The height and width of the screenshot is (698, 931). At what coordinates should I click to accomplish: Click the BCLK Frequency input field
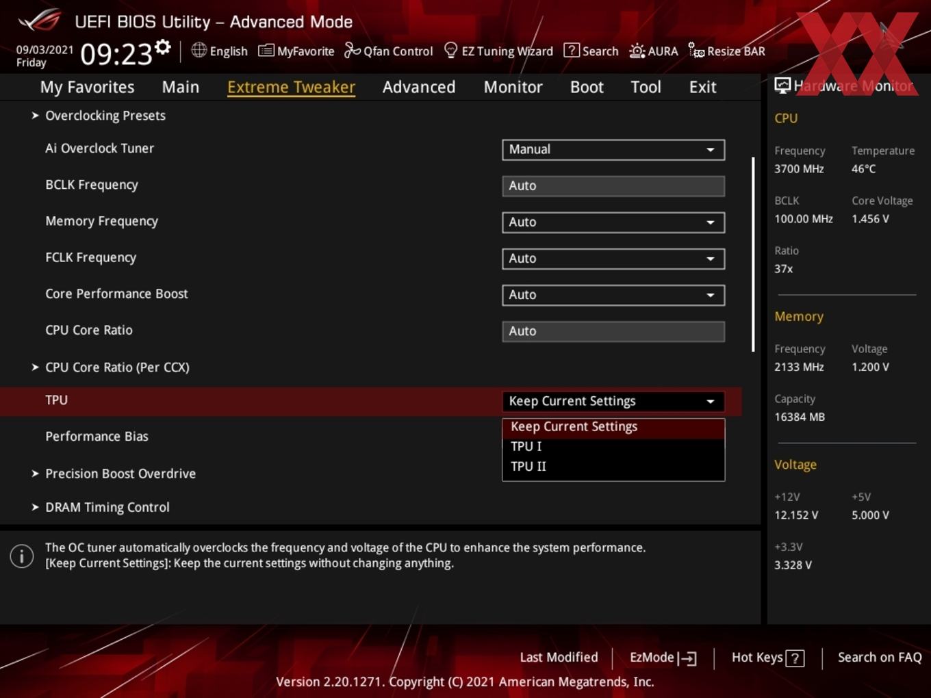tap(613, 185)
